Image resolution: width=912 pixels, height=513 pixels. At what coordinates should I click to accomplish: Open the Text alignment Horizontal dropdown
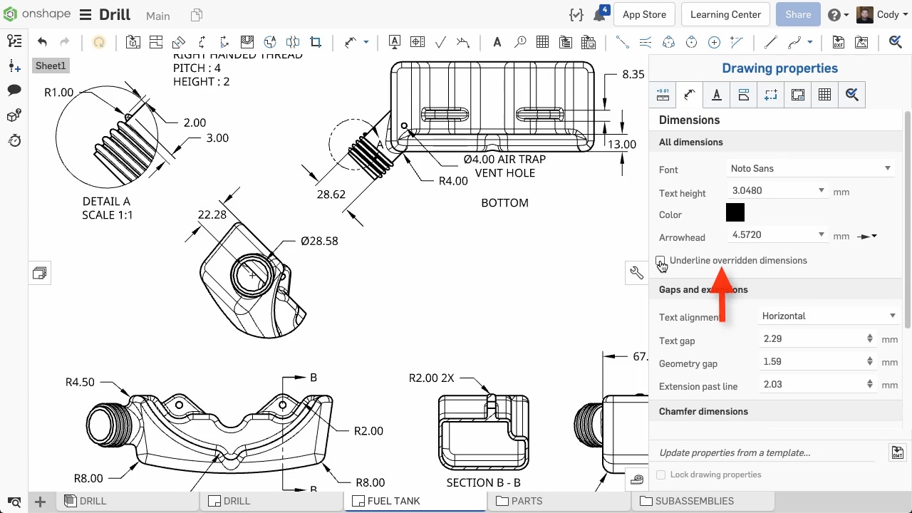[829, 316]
